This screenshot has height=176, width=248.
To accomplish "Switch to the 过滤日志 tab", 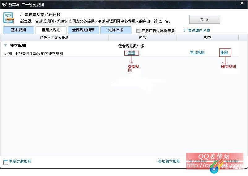I will coord(116,30).
